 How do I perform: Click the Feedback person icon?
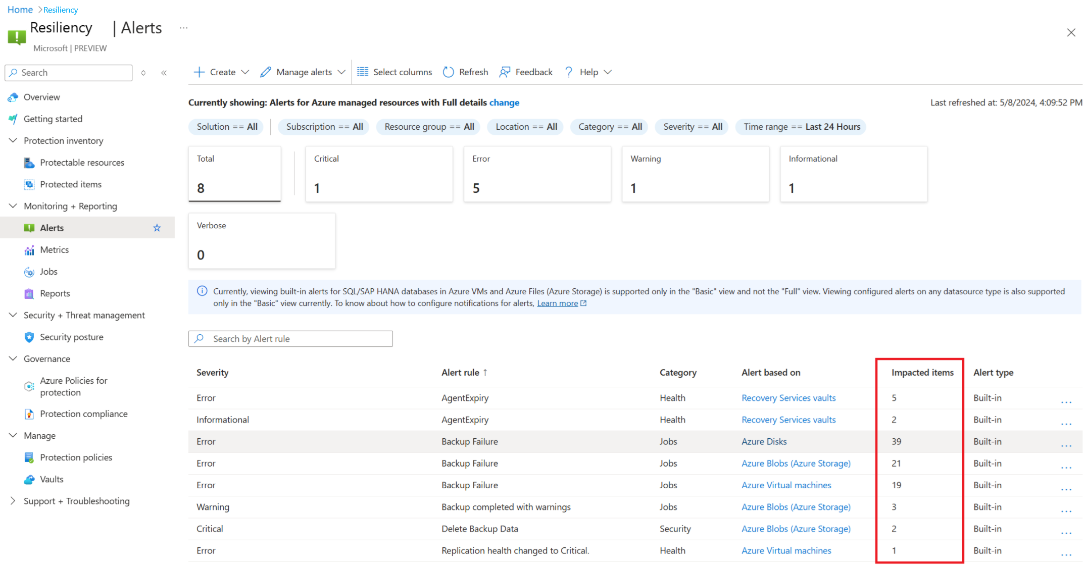pyautogui.click(x=504, y=72)
